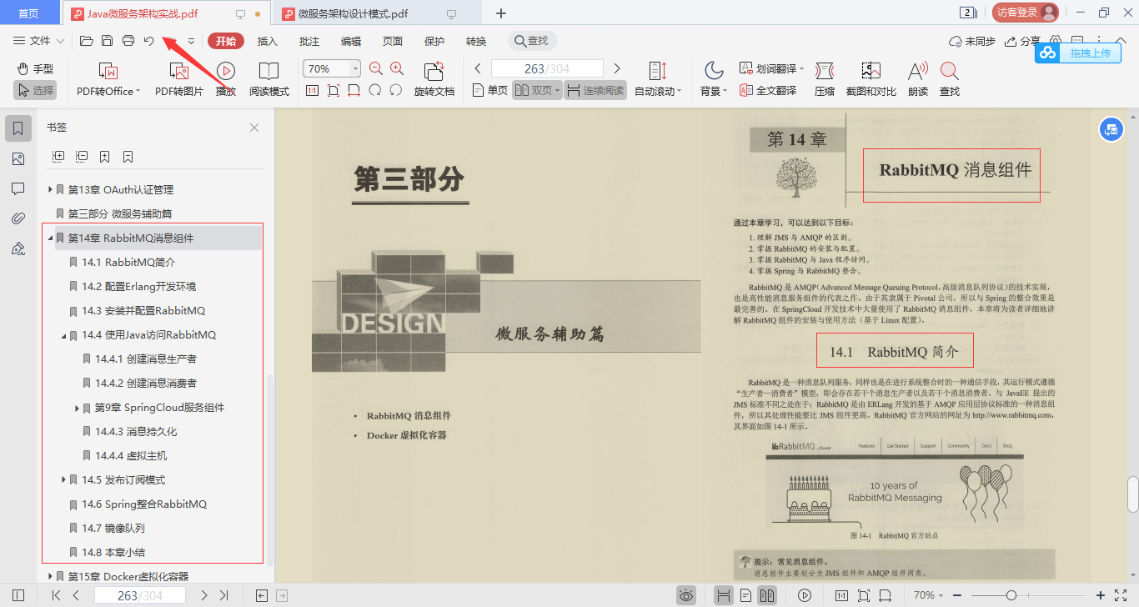Open 划词翻译 dropdown
1139x607 pixels.
772,68
